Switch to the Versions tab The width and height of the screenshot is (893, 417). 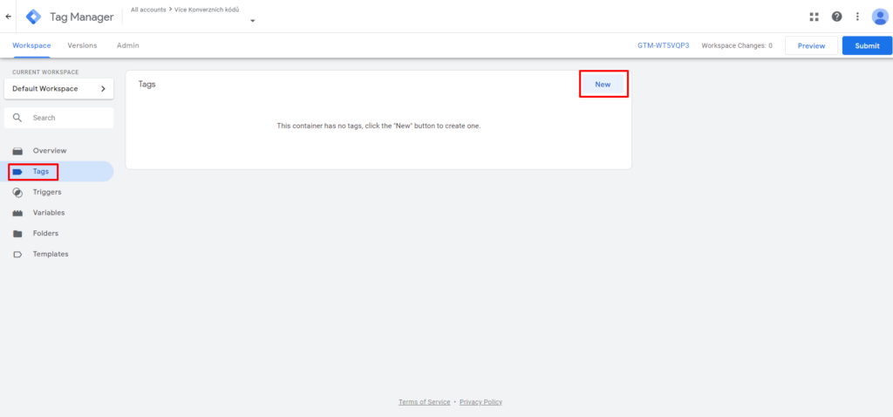tap(82, 45)
